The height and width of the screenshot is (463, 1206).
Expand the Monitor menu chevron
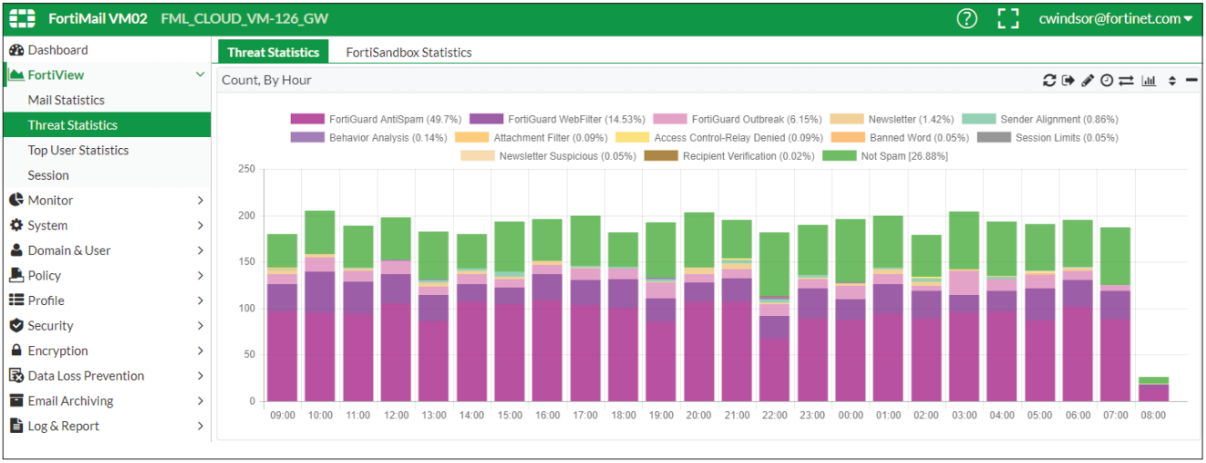(200, 201)
